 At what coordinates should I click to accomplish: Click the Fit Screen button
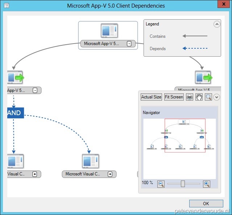tap(174, 97)
